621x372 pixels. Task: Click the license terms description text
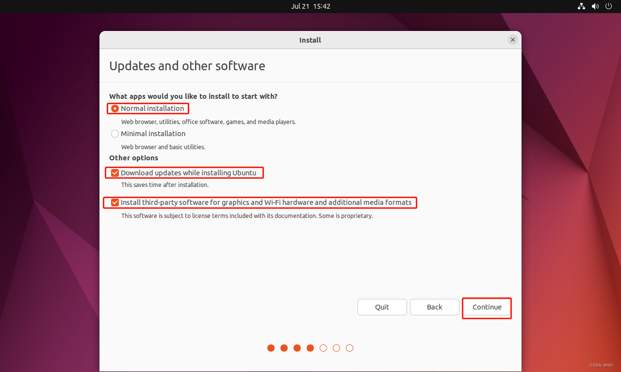point(247,216)
